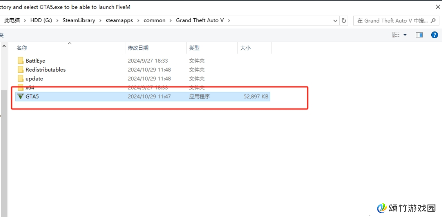The width and height of the screenshot is (442, 217).
Task: Expand the chevron after common
Action: (x=171, y=20)
